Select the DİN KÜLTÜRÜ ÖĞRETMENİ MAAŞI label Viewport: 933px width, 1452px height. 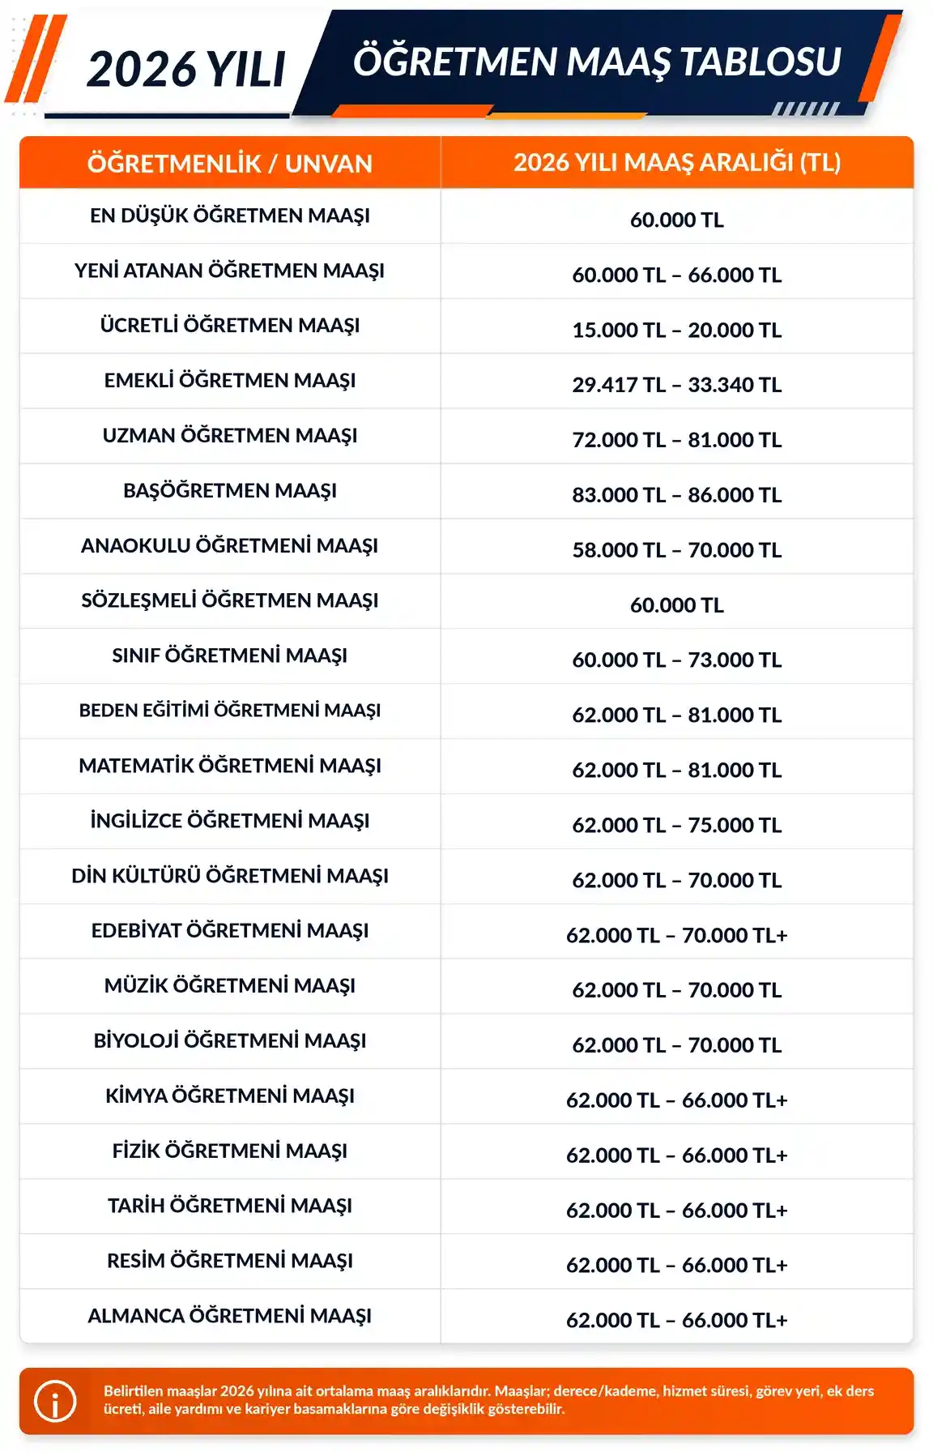[x=230, y=876]
